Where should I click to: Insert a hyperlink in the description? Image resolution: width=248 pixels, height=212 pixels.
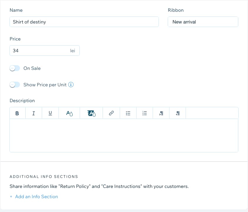coord(111,113)
